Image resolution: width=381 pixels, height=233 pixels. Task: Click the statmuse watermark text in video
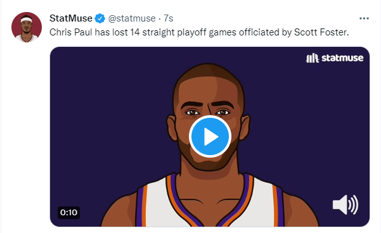(x=342, y=58)
